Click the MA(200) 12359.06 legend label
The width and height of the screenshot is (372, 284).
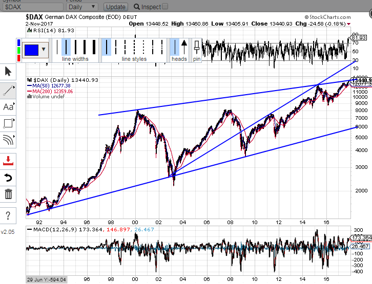coord(50,92)
